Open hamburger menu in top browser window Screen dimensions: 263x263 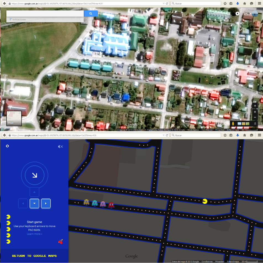click(x=259, y=4)
